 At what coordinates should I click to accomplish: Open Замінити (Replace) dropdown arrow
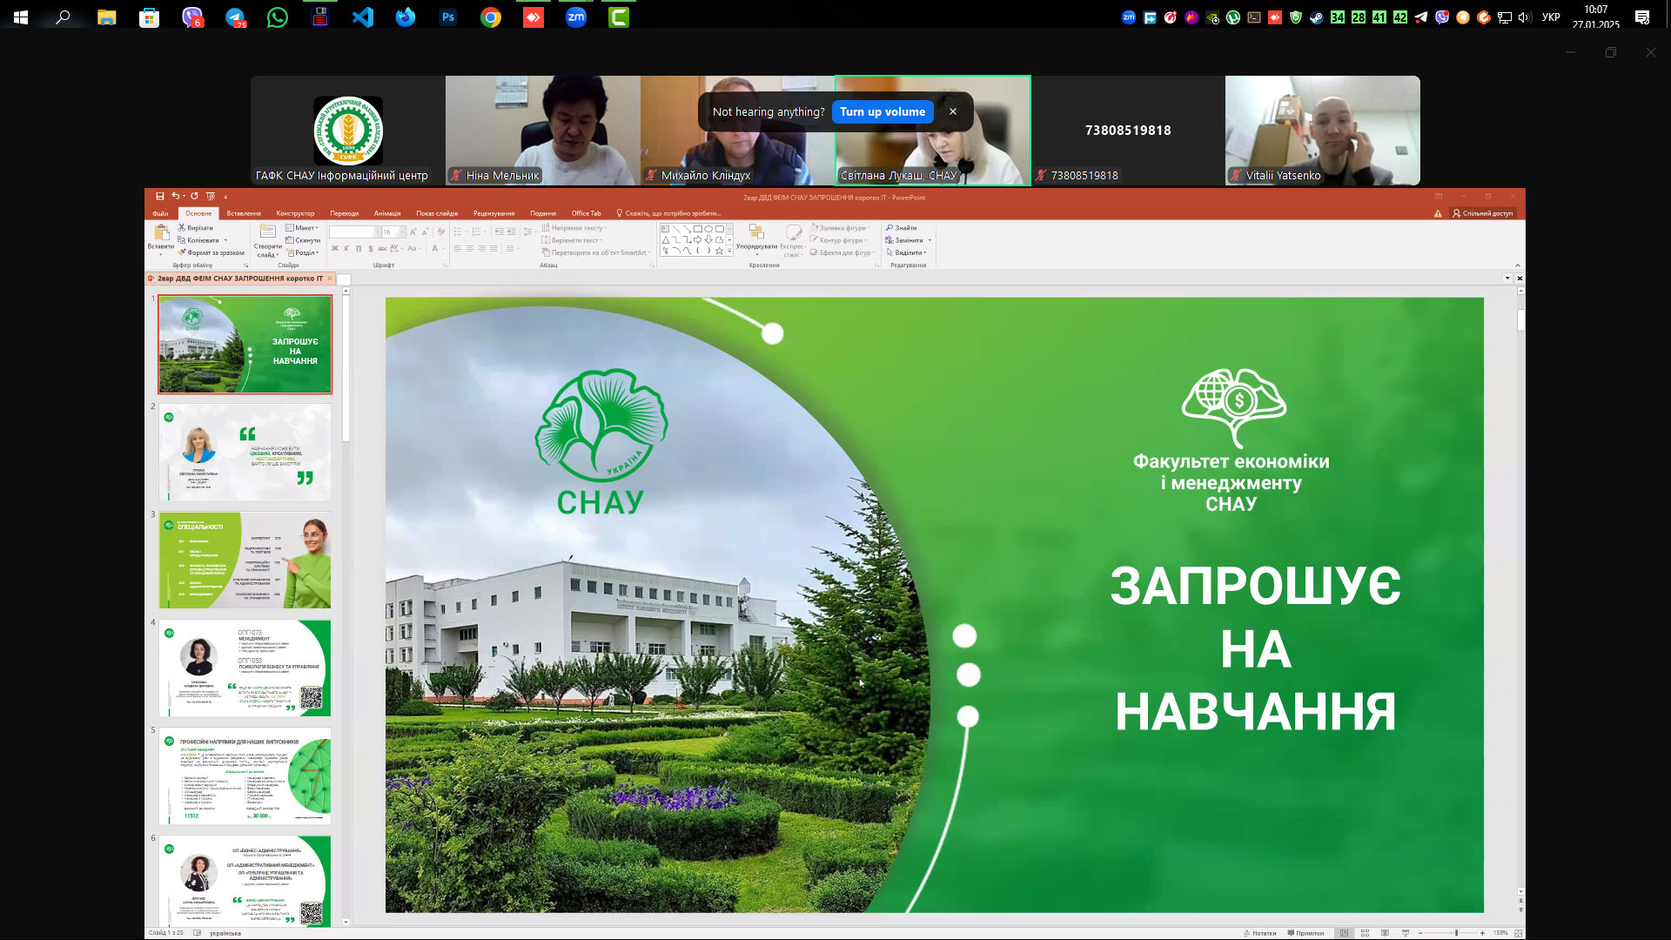(x=929, y=240)
